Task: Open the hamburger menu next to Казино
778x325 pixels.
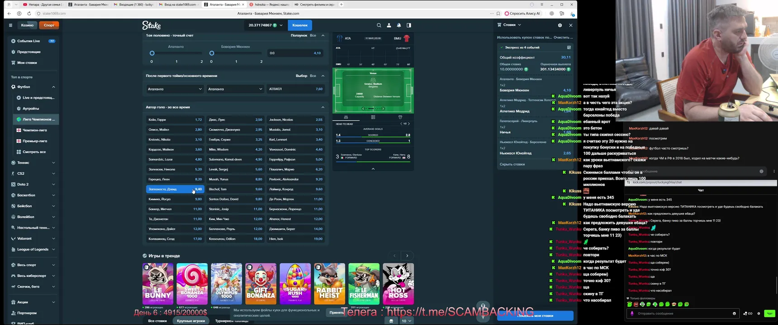Action: point(10,25)
